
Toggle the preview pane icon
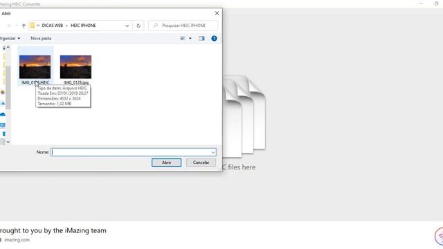[201, 39]
